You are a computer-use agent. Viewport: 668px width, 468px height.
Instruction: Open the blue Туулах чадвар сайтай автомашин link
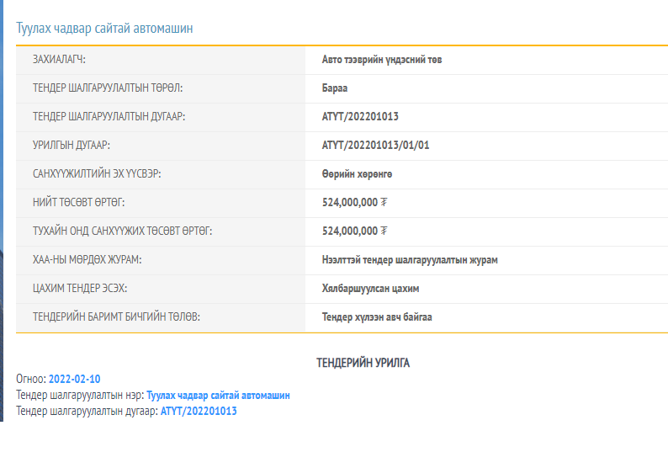218,395
